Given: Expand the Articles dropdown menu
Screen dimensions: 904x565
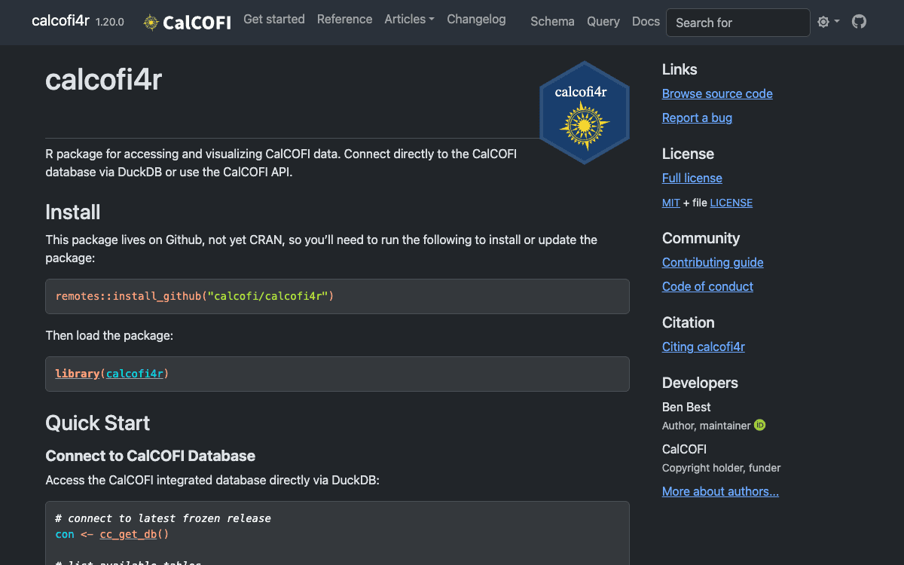Looking at the screenshot, I should click(x=409, y=20).
